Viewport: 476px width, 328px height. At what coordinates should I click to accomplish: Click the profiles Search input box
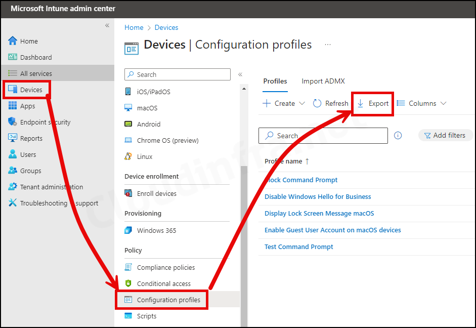point(323,136)
